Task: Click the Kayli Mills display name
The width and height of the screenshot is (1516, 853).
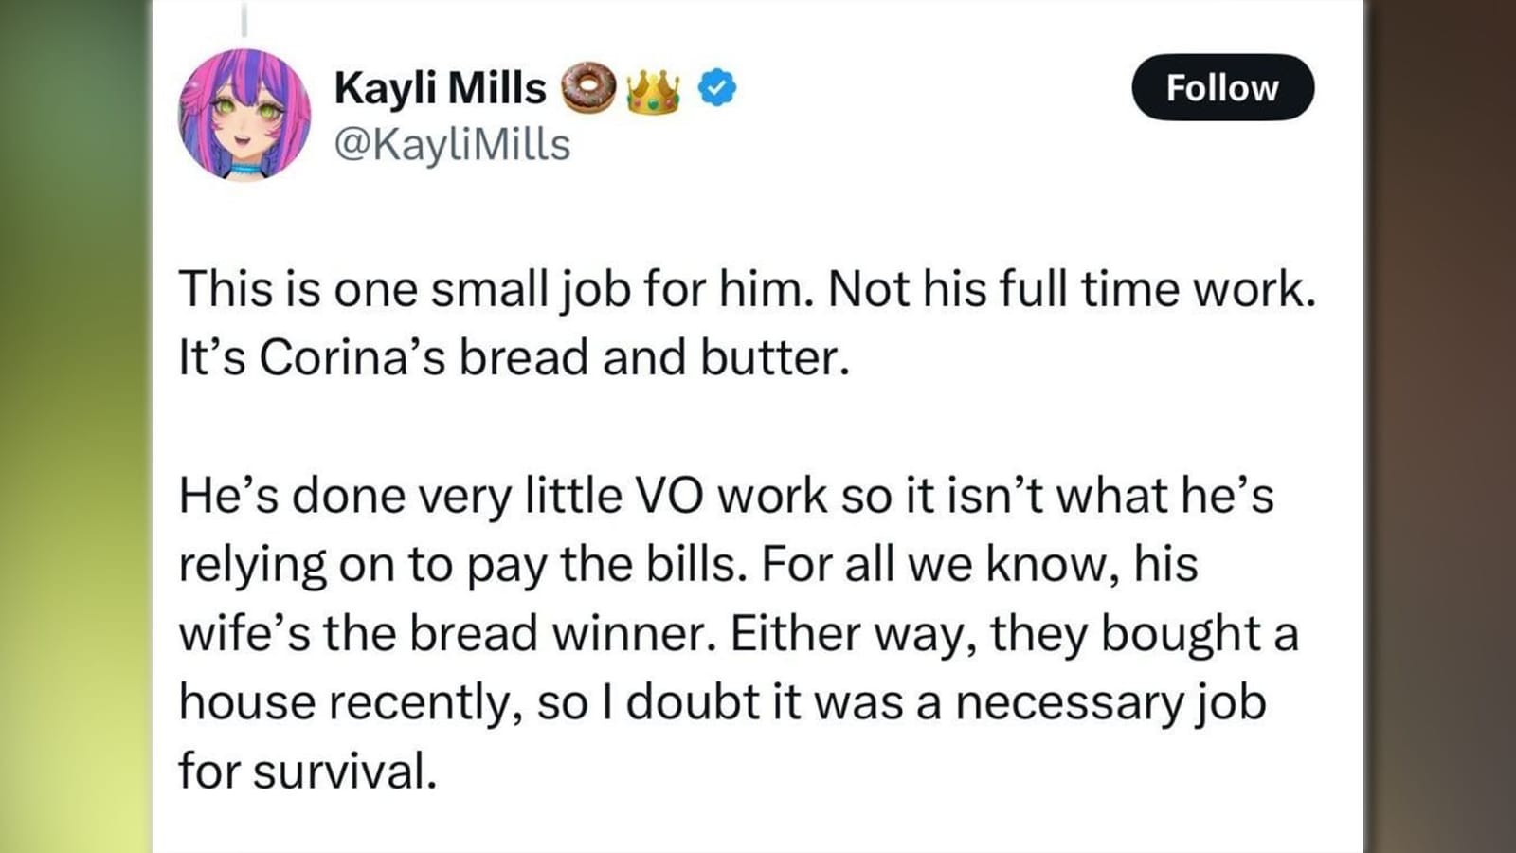Action: click(441, 88)
